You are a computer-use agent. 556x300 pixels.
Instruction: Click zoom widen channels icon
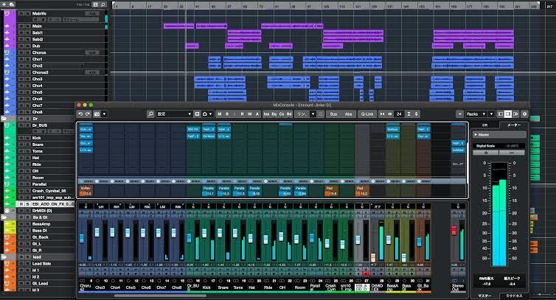[389, 114]
